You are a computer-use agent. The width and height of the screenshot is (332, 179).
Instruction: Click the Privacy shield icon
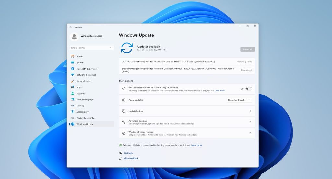tap(73, 118)
